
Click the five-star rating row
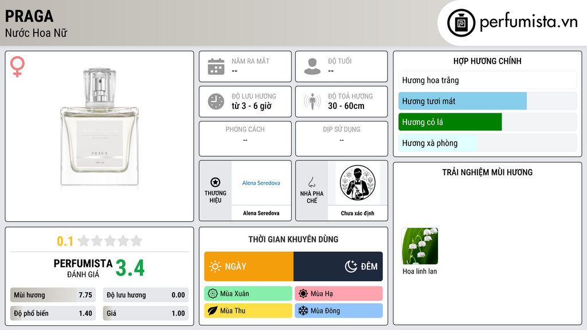(x=110, y=241)
